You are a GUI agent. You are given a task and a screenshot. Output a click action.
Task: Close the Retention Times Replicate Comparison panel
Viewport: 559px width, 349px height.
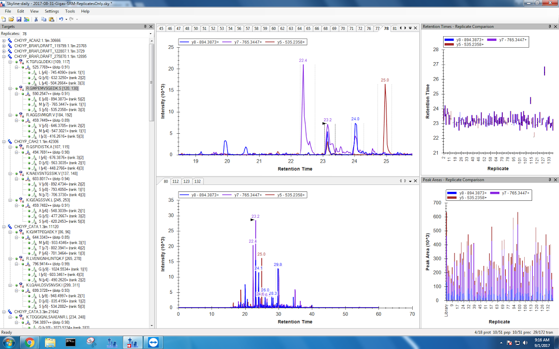tap(556, 26)
